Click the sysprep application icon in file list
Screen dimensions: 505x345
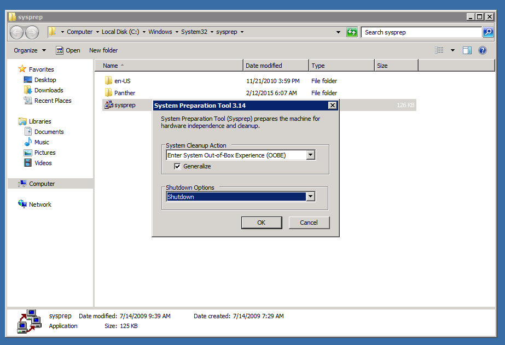108,105
